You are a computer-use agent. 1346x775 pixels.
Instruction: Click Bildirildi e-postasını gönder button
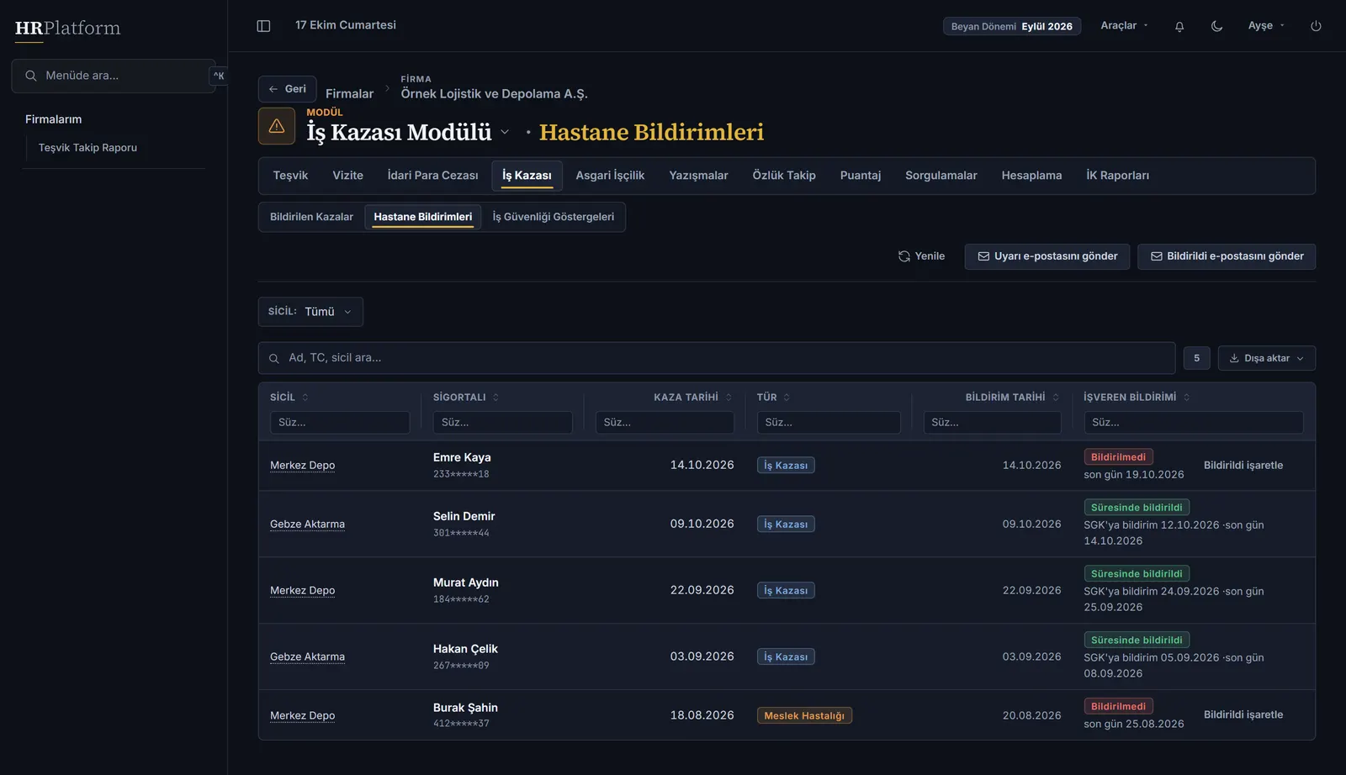pyautogui.click(x=1227, y=256)
